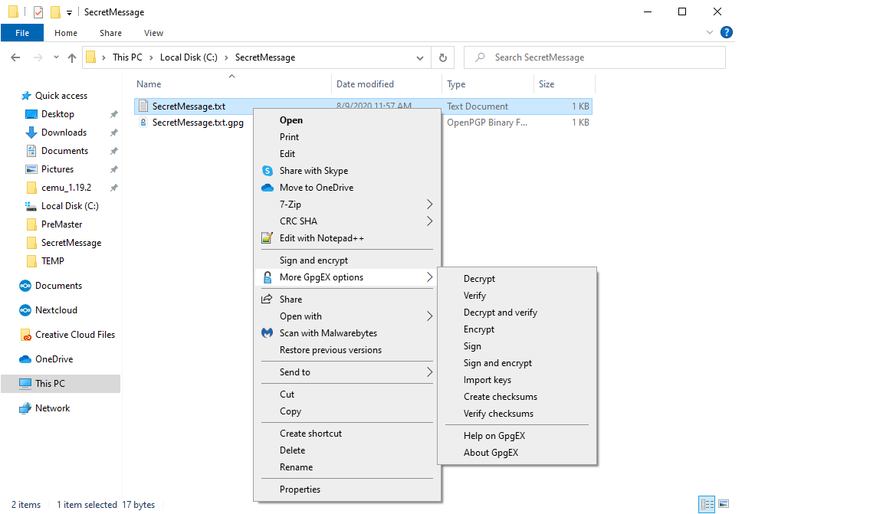Click the forward navigation arrow
883x514 pixels.
(35, 57)
